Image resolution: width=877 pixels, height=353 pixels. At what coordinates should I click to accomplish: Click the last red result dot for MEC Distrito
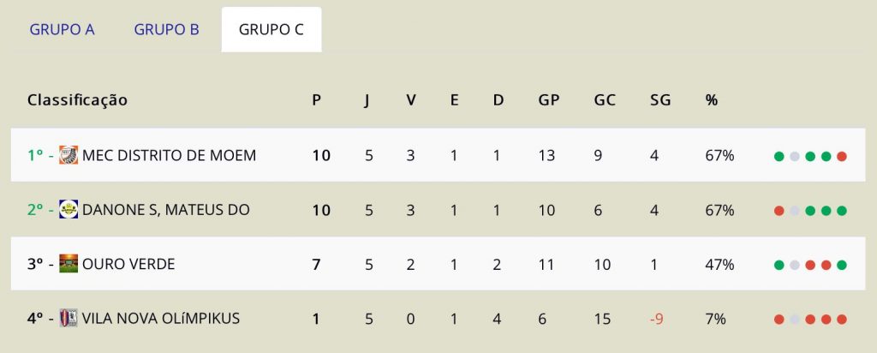[841, 157]
